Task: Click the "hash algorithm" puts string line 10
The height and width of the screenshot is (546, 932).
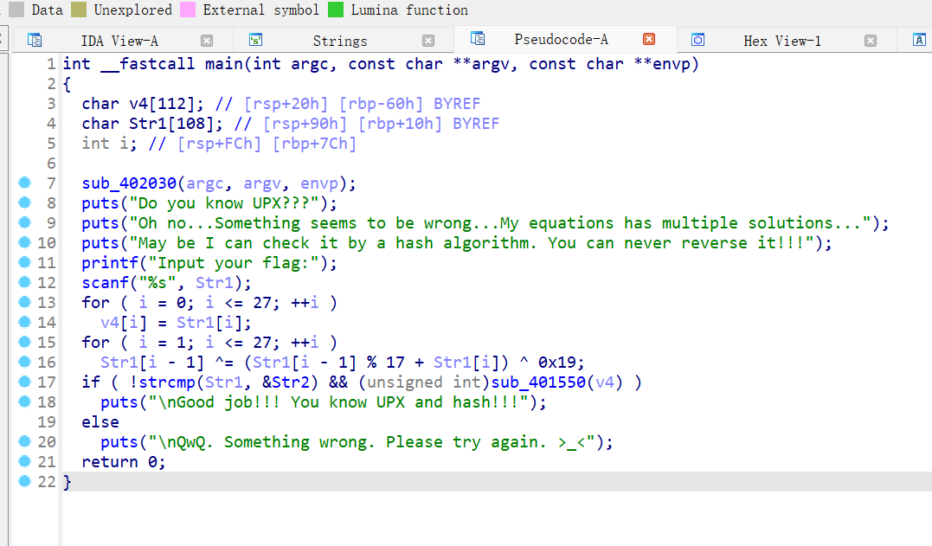Action: [472, 242]
